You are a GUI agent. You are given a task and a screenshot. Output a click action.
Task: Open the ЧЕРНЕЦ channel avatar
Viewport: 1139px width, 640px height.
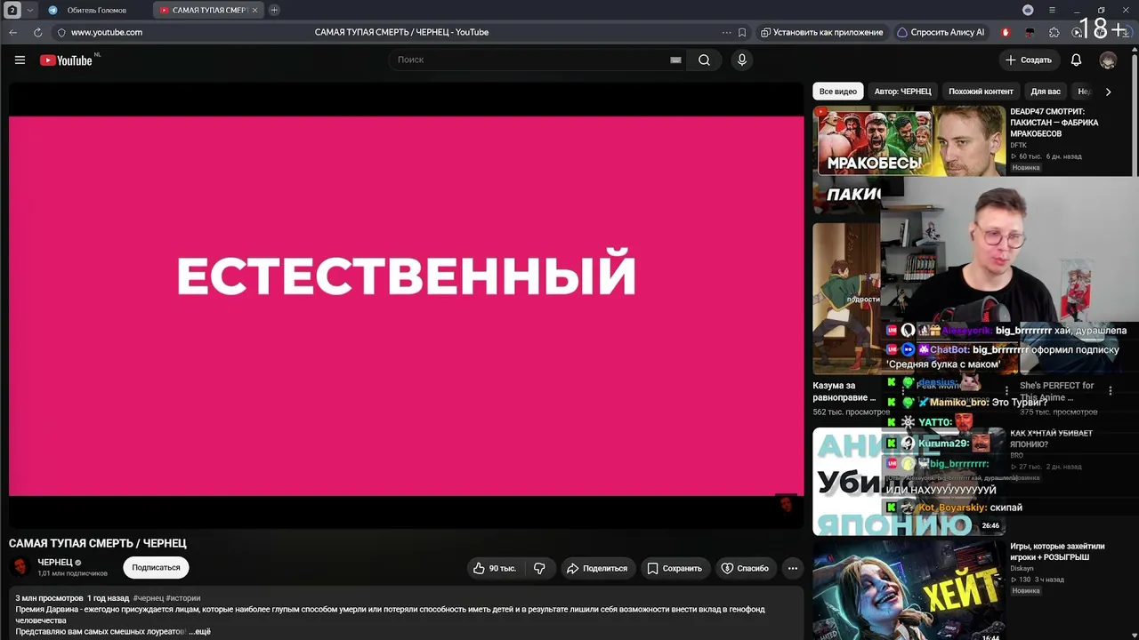20,567
